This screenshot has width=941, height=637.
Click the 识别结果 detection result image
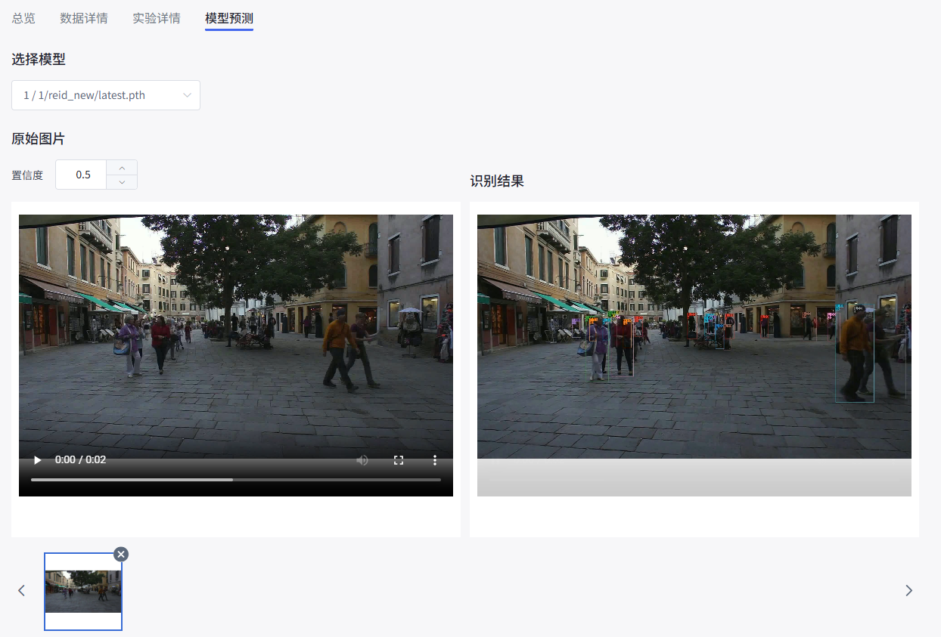694,355
